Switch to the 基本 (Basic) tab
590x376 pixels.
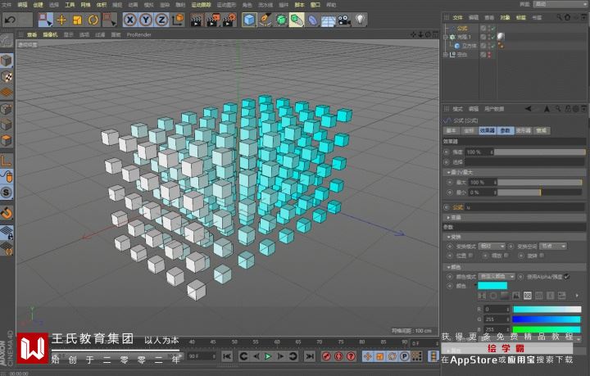point(452,130)
